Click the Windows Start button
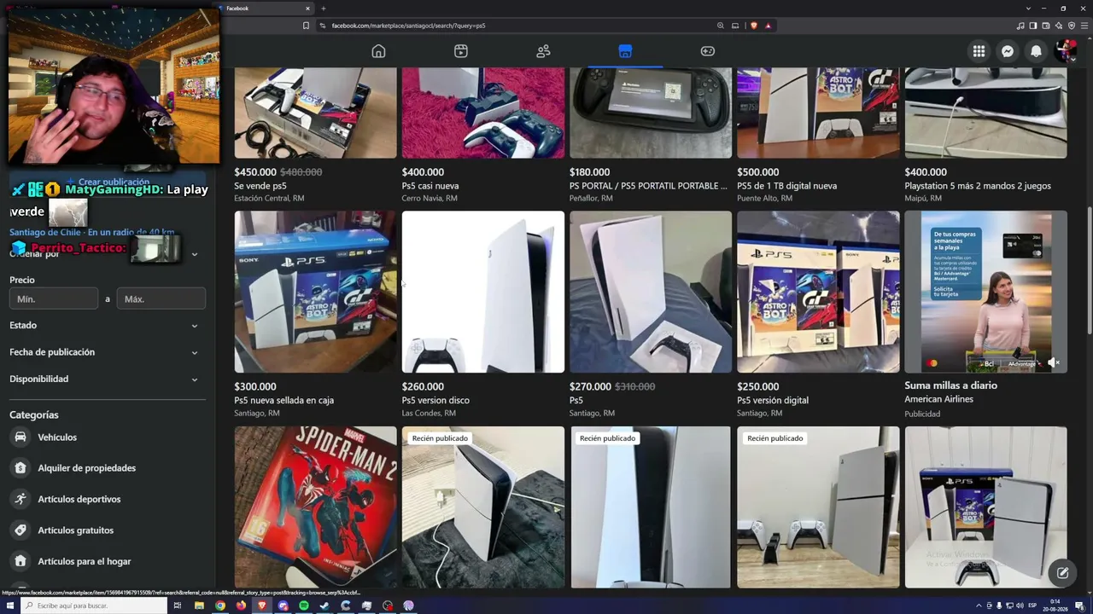 point(9,605)
